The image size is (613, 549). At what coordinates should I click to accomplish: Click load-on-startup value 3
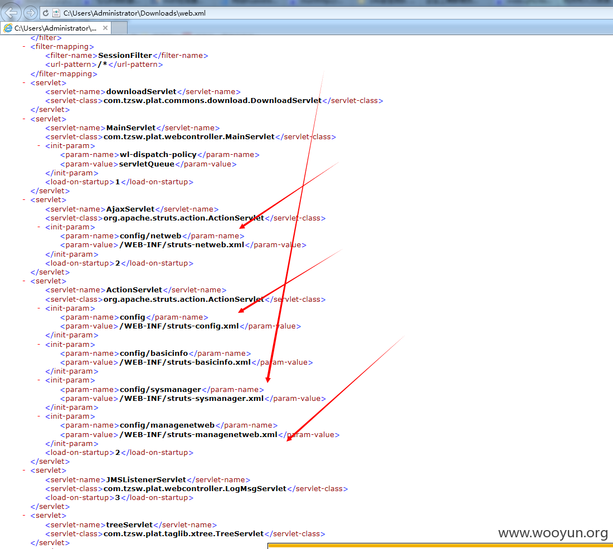[118, 498]
